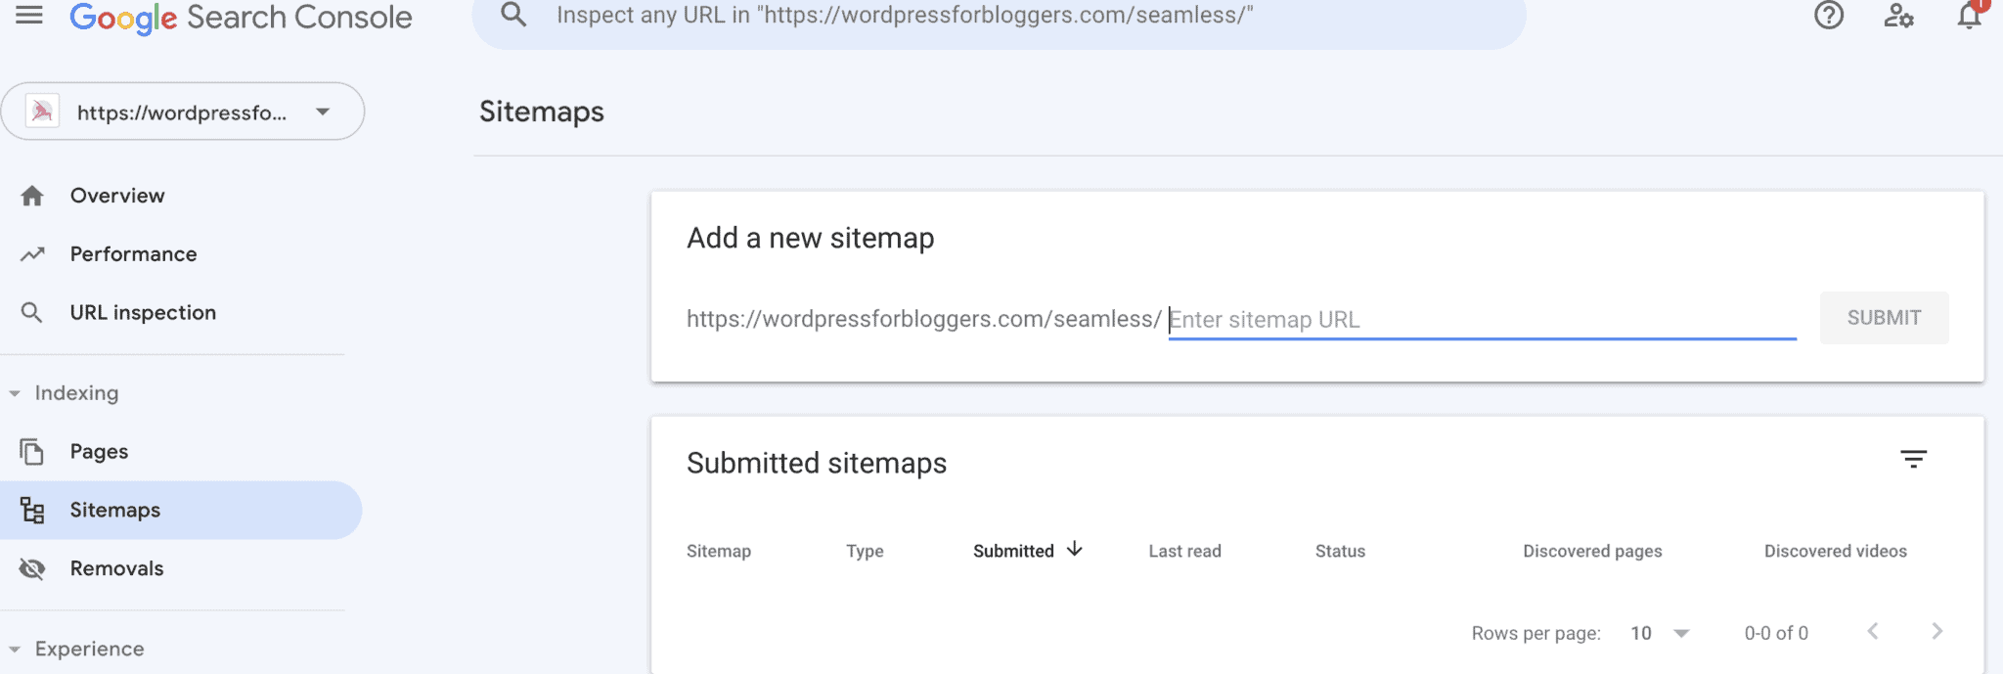Open the navigation hamburger menu

click(x=30, y=16)
